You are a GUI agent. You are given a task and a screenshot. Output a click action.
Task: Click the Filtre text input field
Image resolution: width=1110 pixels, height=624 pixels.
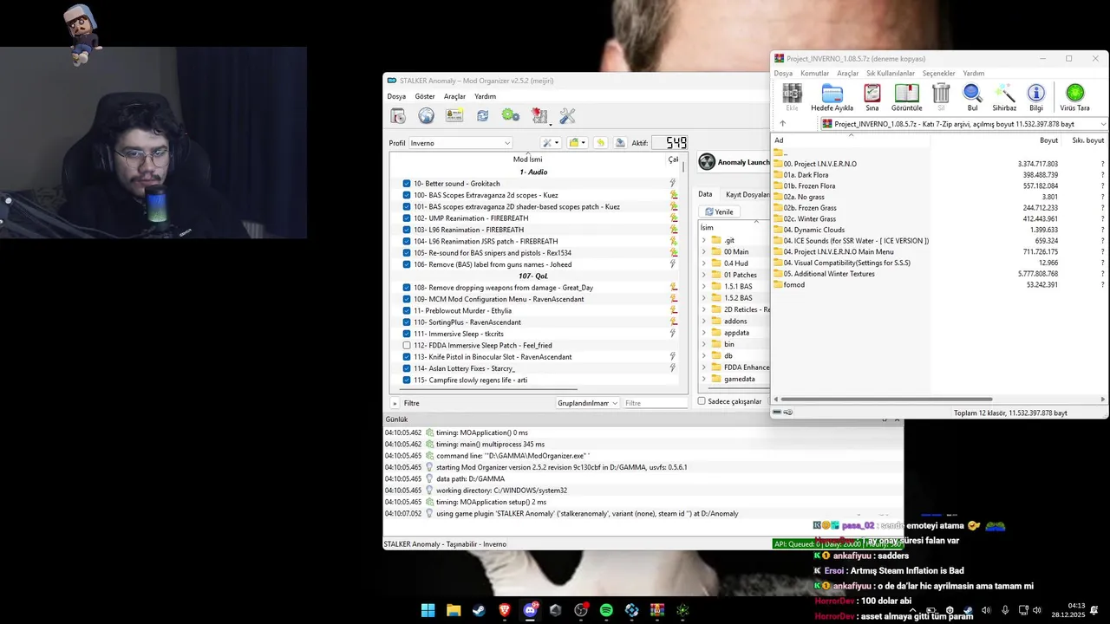tap(656, 403)
